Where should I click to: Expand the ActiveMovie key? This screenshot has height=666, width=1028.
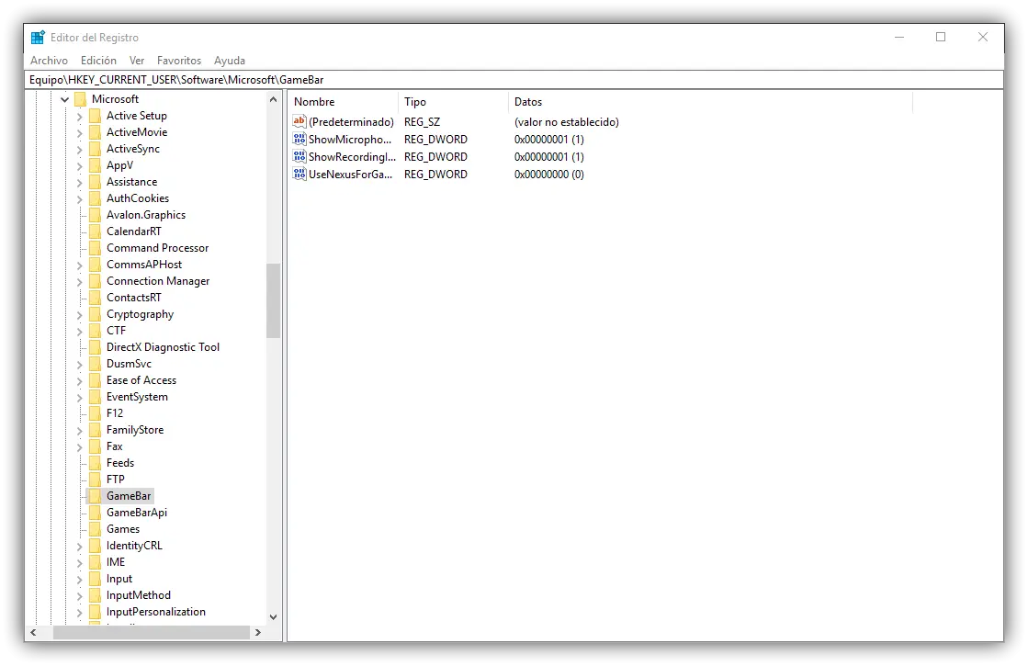coord(79,132)
